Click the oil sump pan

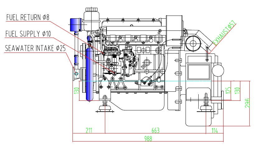coord(138,101)
